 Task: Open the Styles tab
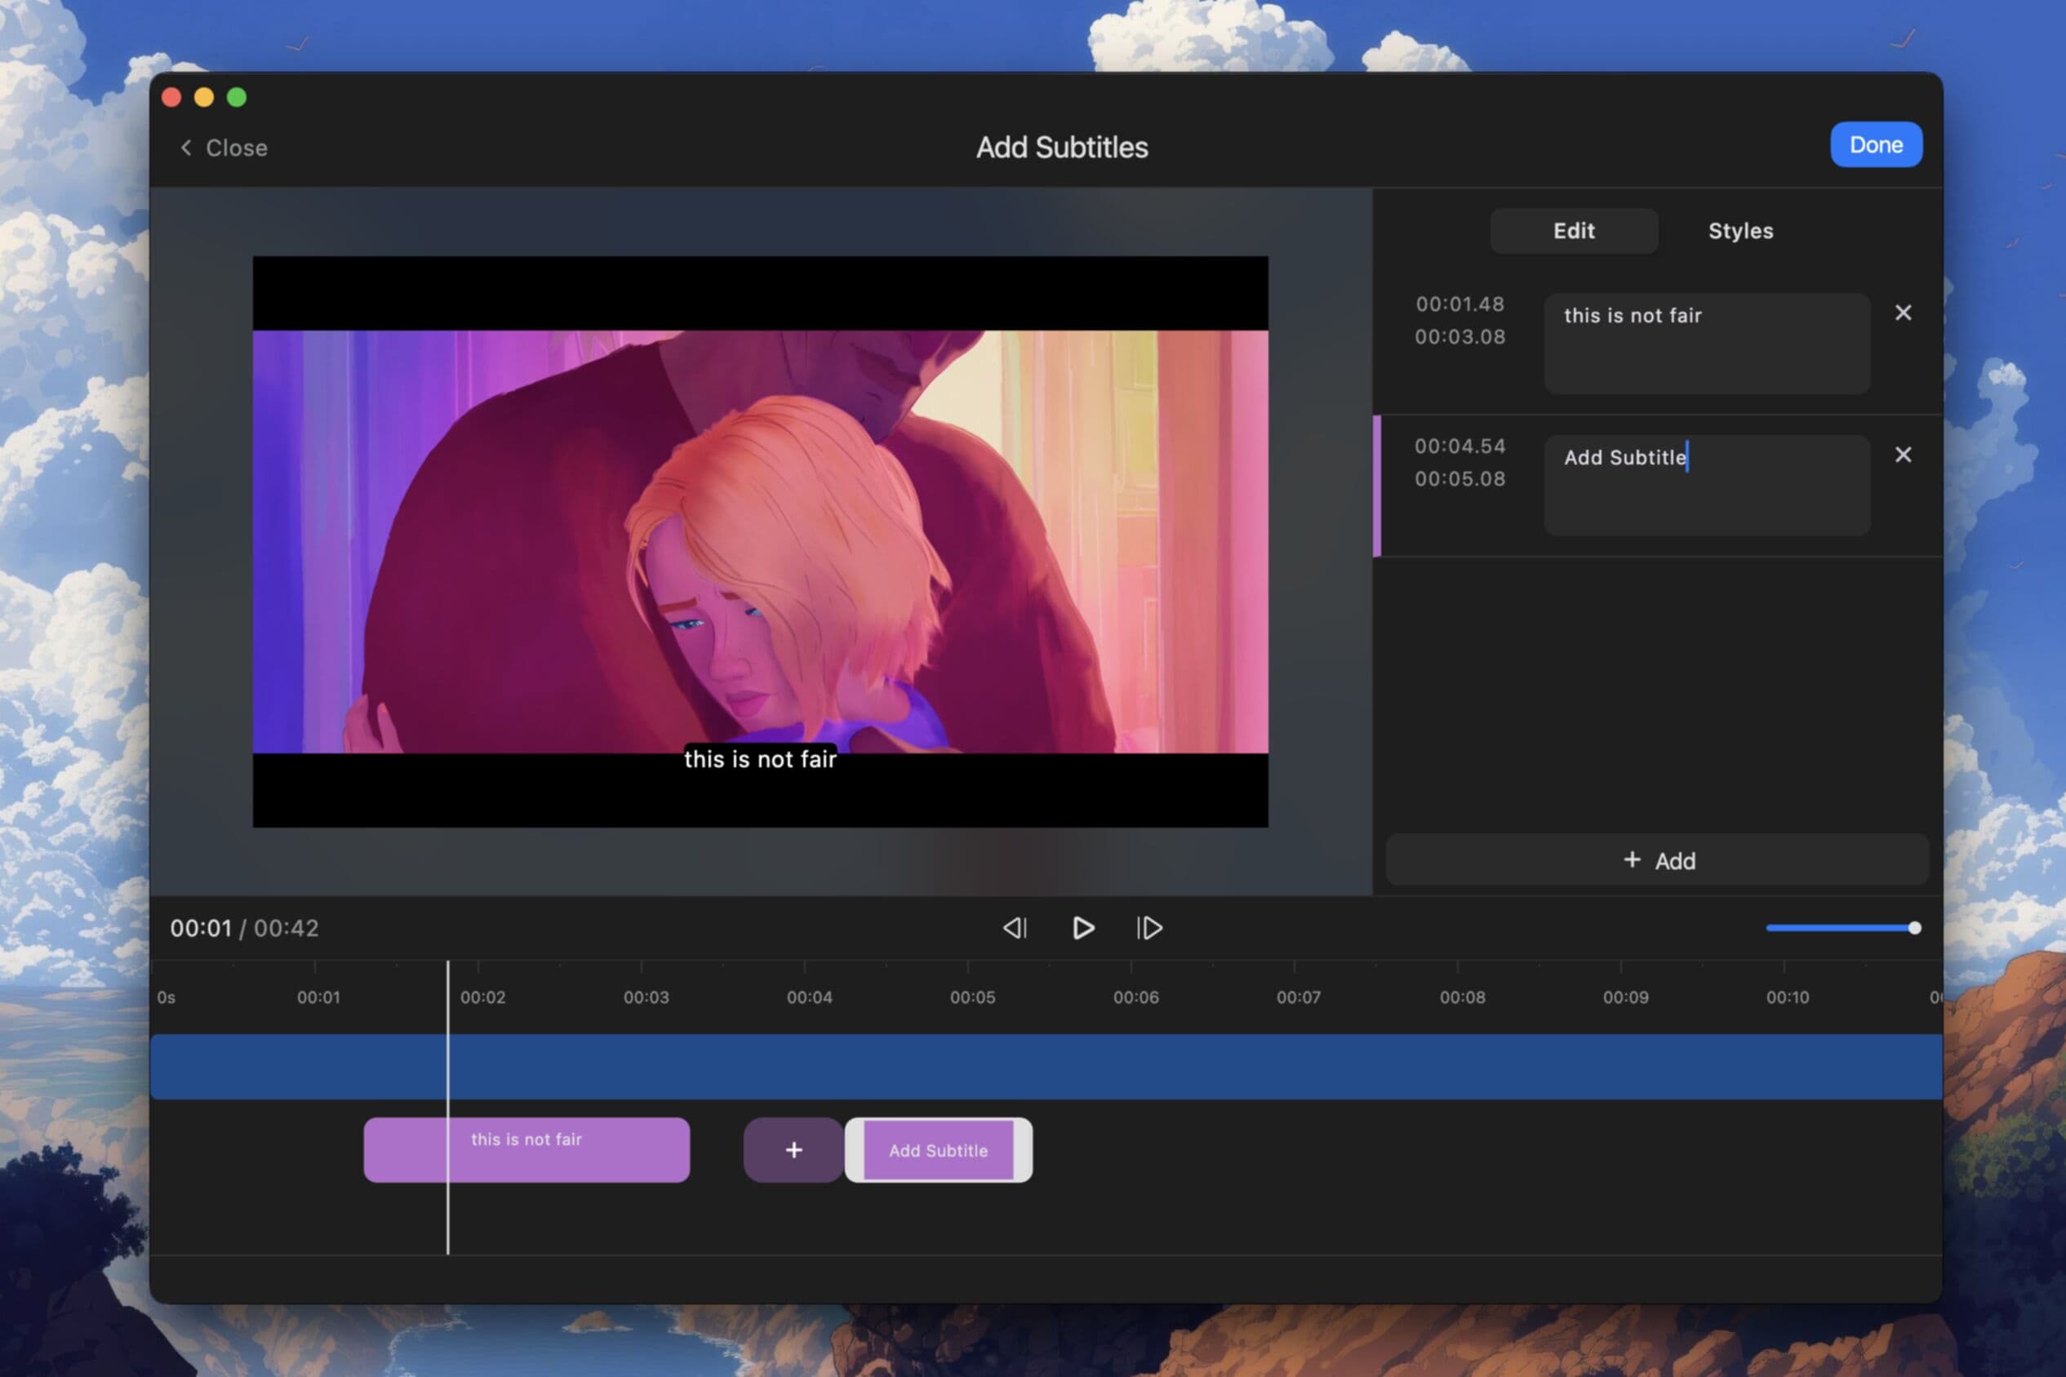[x=1740, y=231]
